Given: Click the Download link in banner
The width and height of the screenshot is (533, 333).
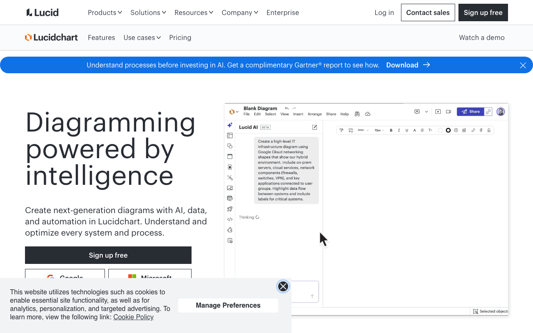Looking at the screenshot, I should [408, 65].
